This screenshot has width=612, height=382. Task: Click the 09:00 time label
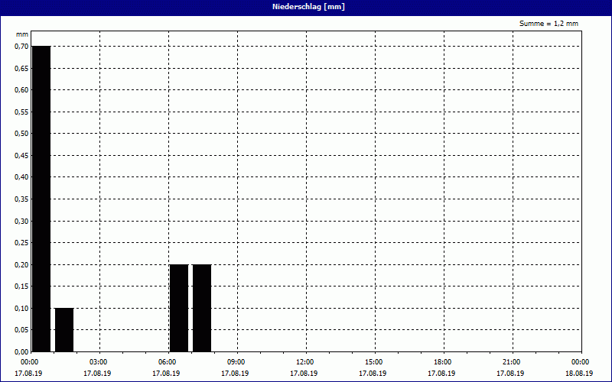click(x=236, y=362)
